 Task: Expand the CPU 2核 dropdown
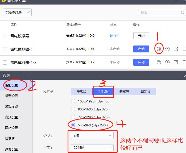point(92,135)
